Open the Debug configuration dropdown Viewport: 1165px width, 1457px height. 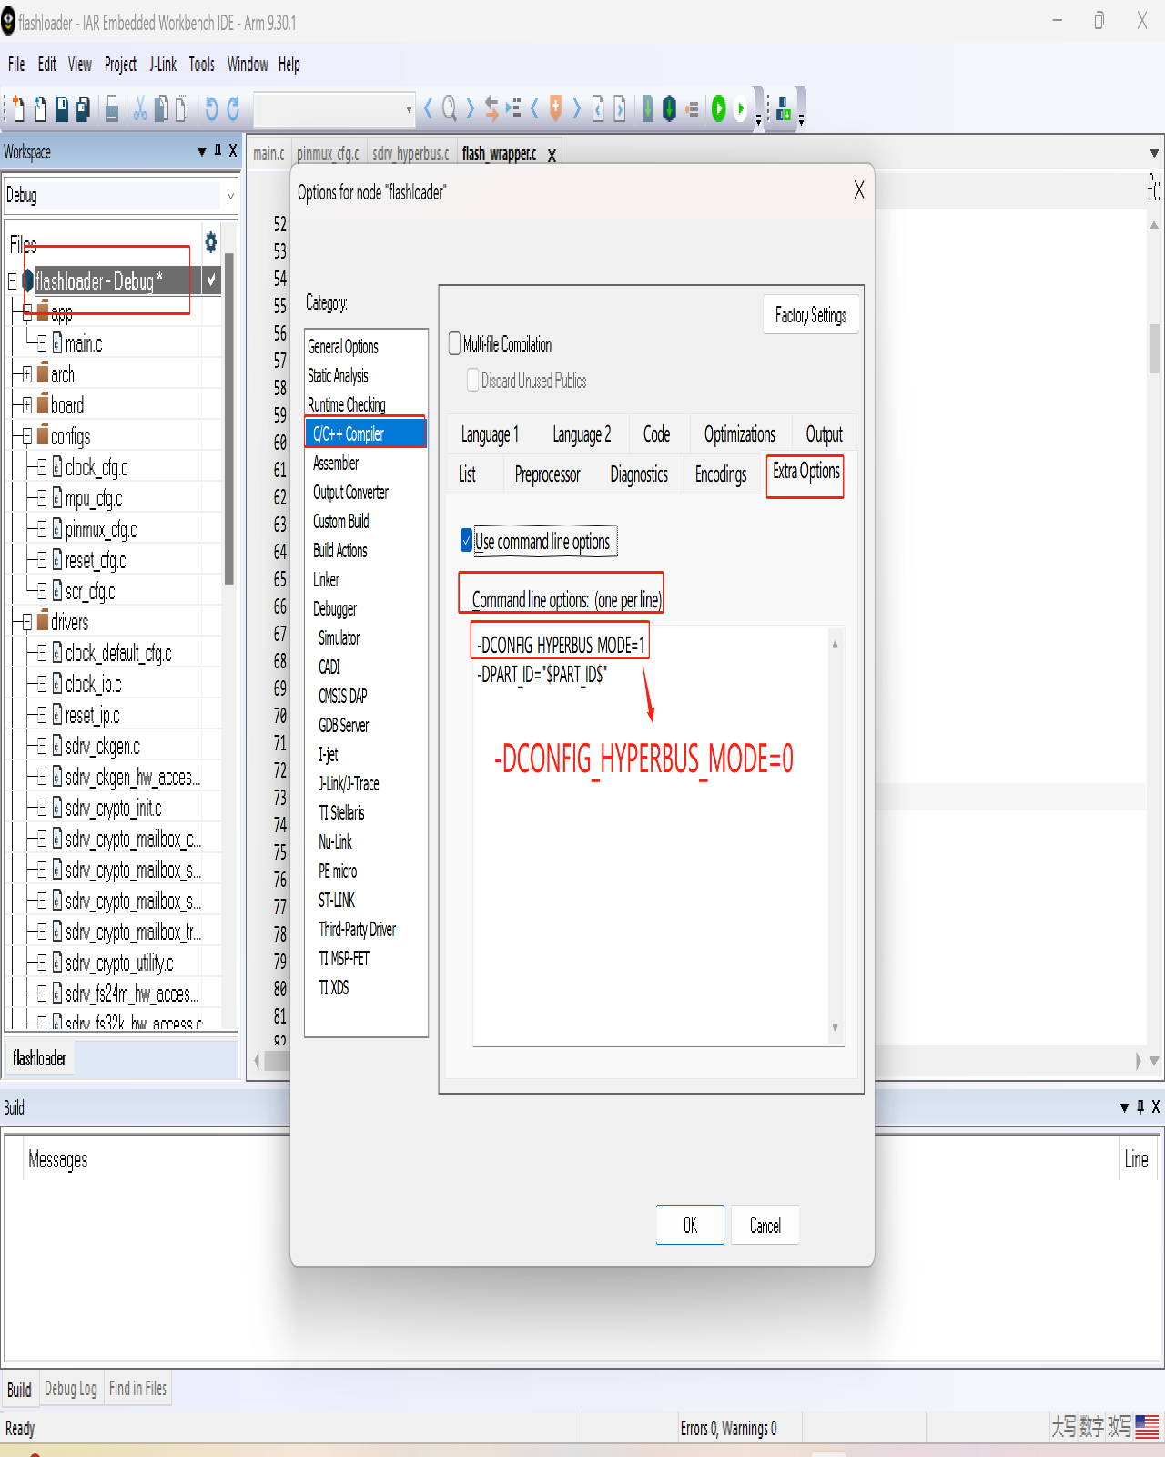pos(229,196)
